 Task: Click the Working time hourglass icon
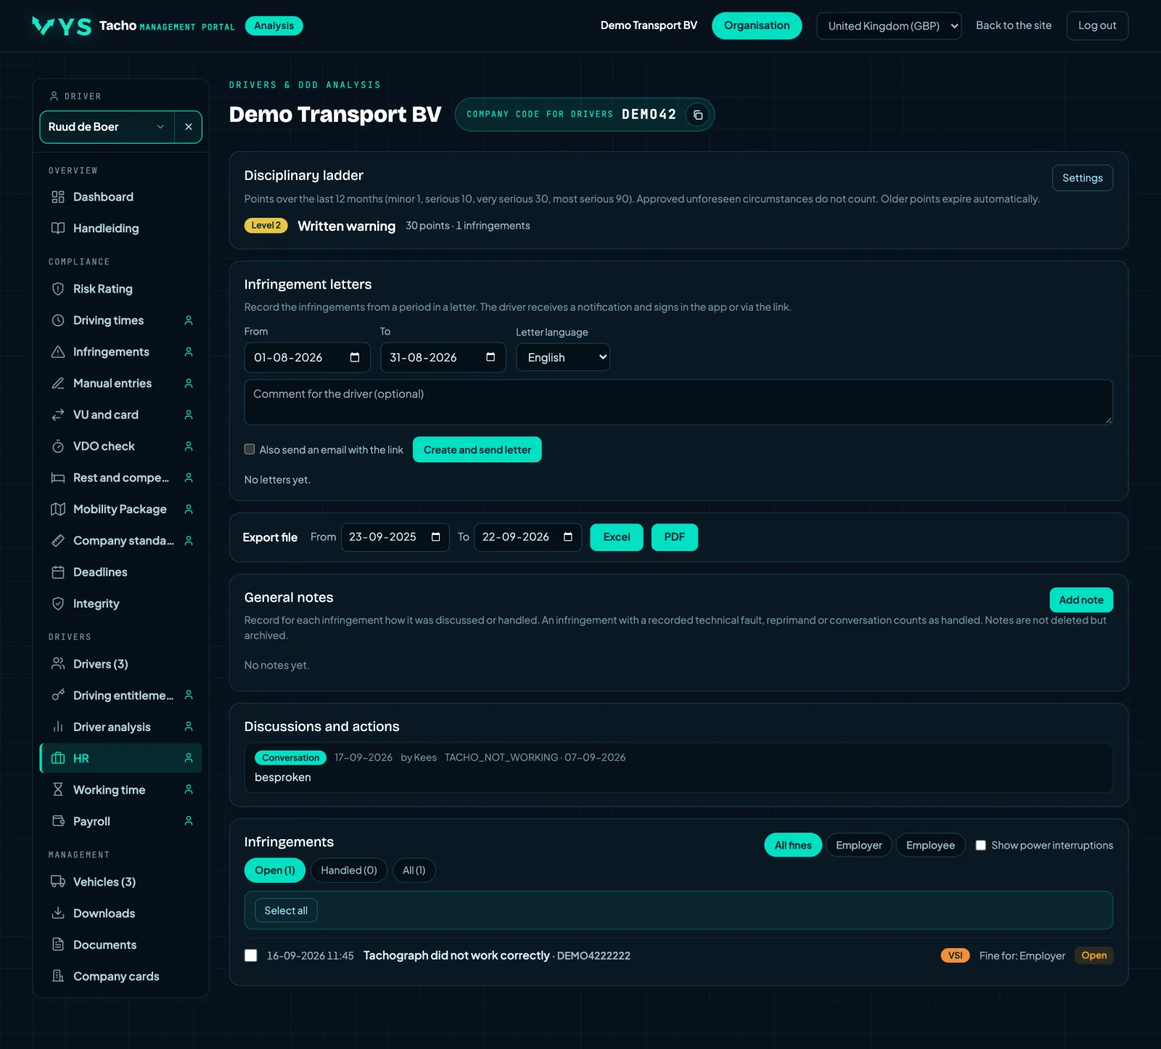click(58, 790)
